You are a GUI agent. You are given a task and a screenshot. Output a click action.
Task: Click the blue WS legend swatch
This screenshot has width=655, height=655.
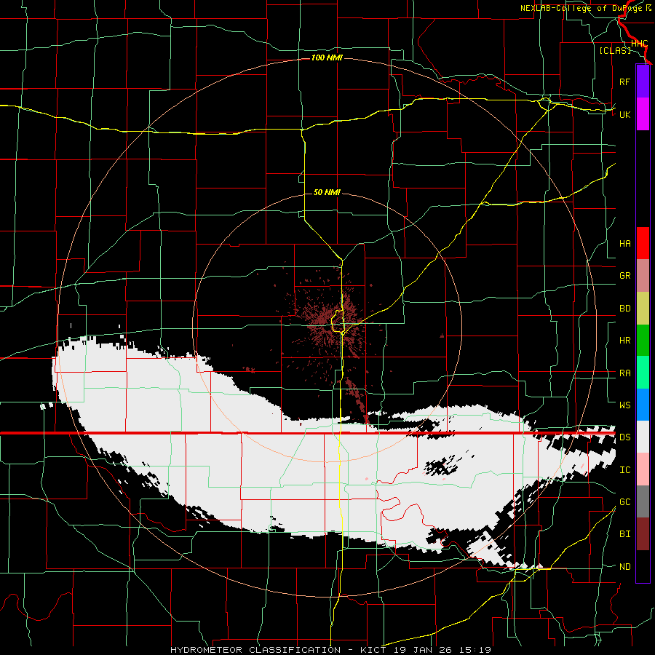pos(643,405)
